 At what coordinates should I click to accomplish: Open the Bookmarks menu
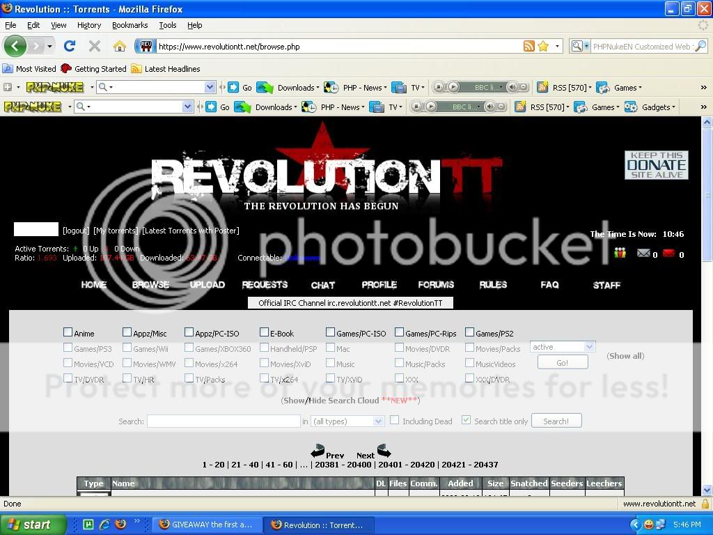pos(130,25)
